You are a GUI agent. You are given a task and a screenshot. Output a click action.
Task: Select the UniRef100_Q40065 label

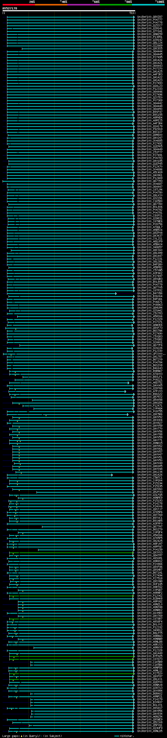point(150,386)
